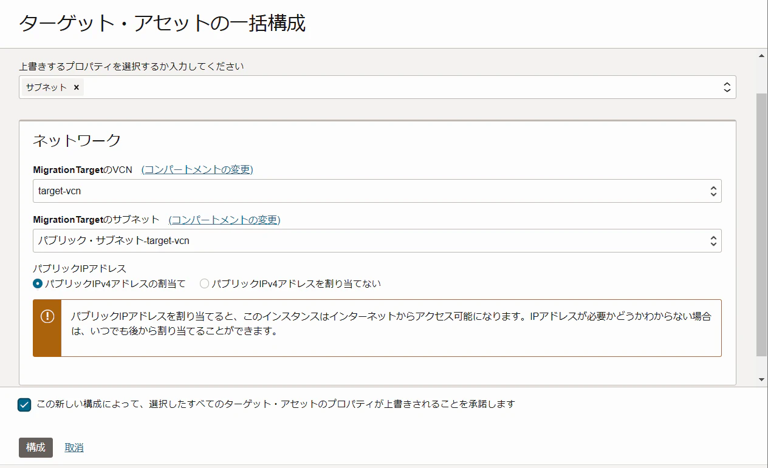This screenshot has height=468, width=768.
Task: Remove the サブネット property chip
Action: [x=77, y=87]
